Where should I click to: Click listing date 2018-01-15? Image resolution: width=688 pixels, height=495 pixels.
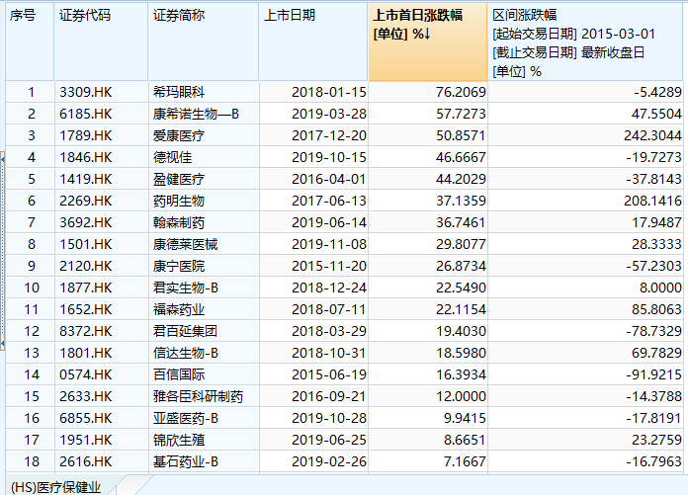coord(313,92)
